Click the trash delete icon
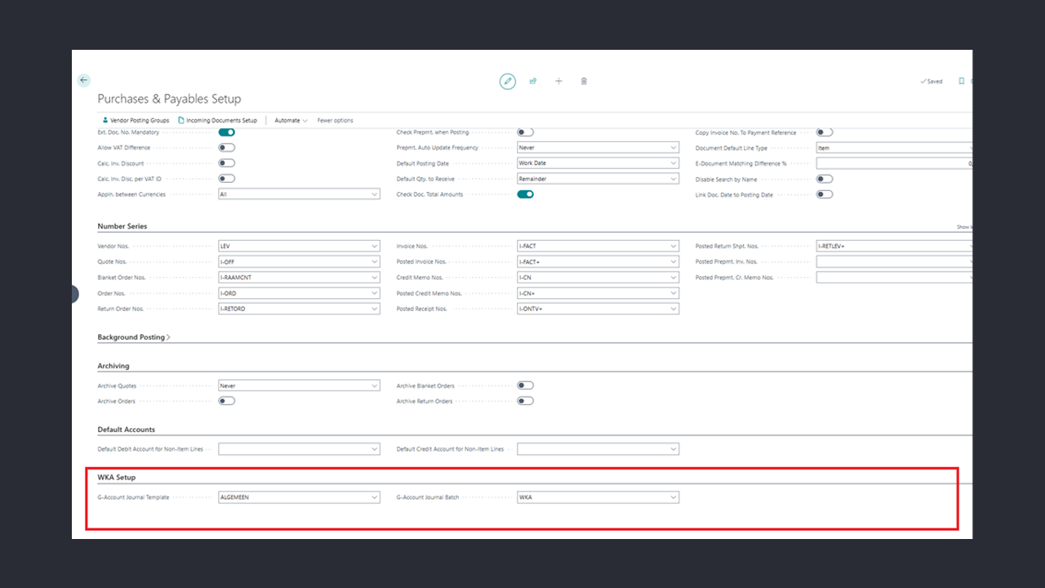Screen dimensions: 1045x588 coord(584,82)
